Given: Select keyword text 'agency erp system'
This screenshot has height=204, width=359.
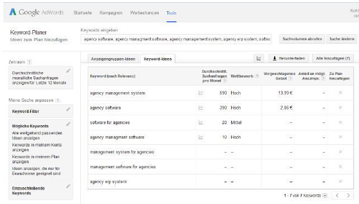Looking at the screenshot, I should click(x=108, y=182).
